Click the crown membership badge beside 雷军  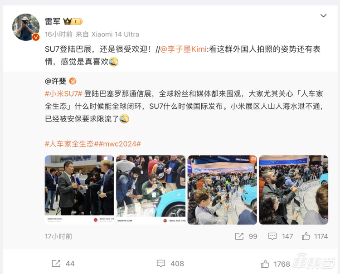(73, 21)
